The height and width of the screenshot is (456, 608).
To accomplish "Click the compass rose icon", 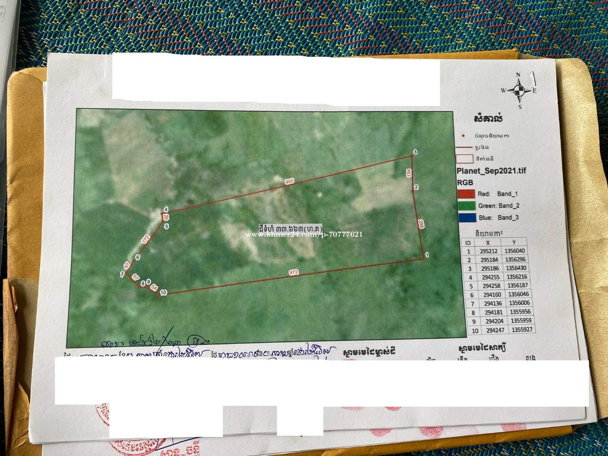I will point(519,91).
